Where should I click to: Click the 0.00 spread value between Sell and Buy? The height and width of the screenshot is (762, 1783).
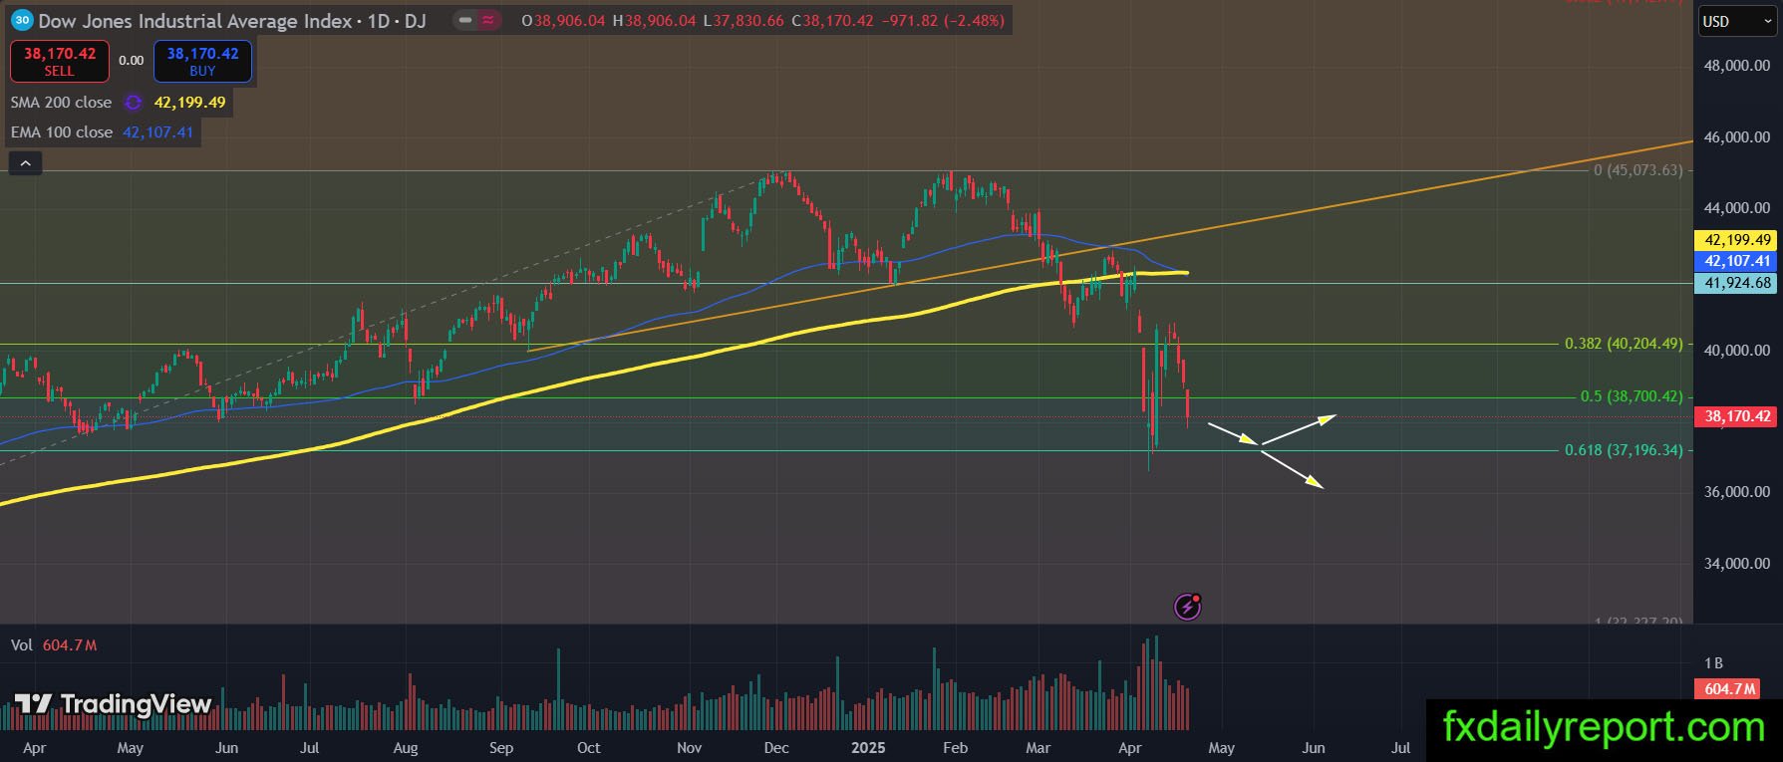132,61
